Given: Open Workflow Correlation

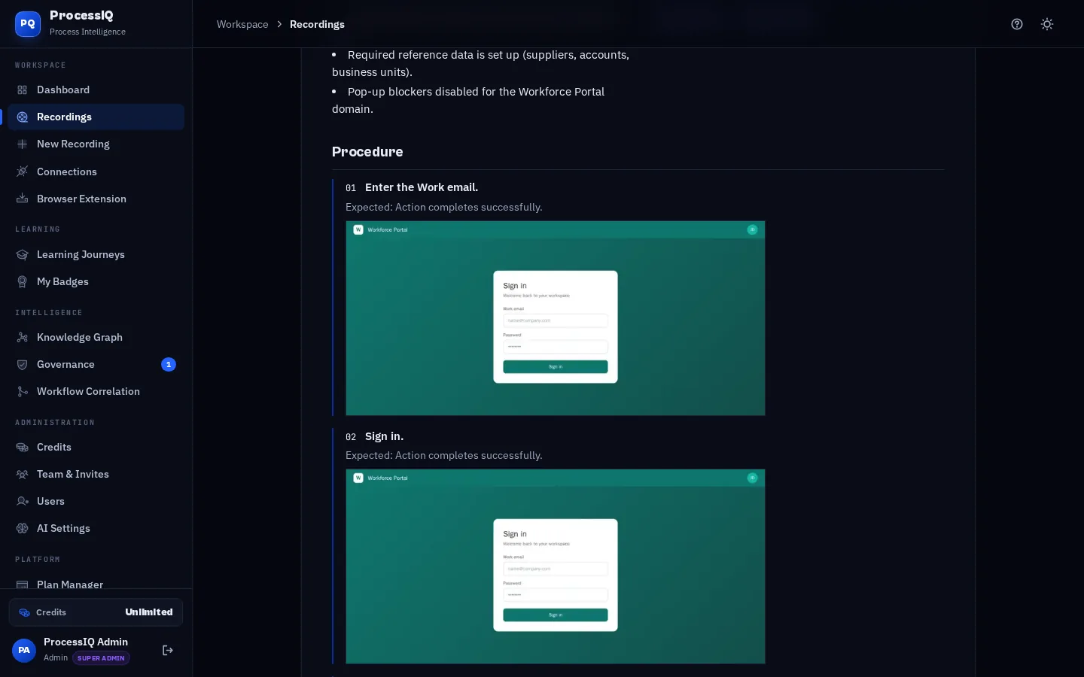Looking at the screenshot, I should tap(96, 392).
